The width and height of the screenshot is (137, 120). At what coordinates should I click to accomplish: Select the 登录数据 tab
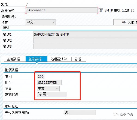click(36, 59)
